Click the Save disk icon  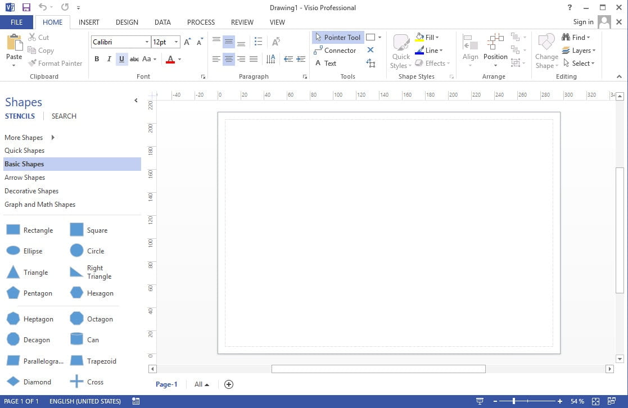tap(26, 7)
